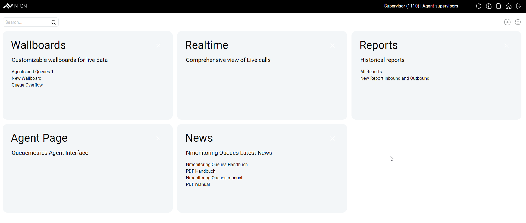Click the search magnifier icon

coord(54,22)
